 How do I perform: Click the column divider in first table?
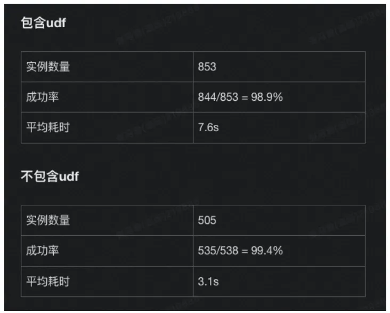(x=193, y=97)
